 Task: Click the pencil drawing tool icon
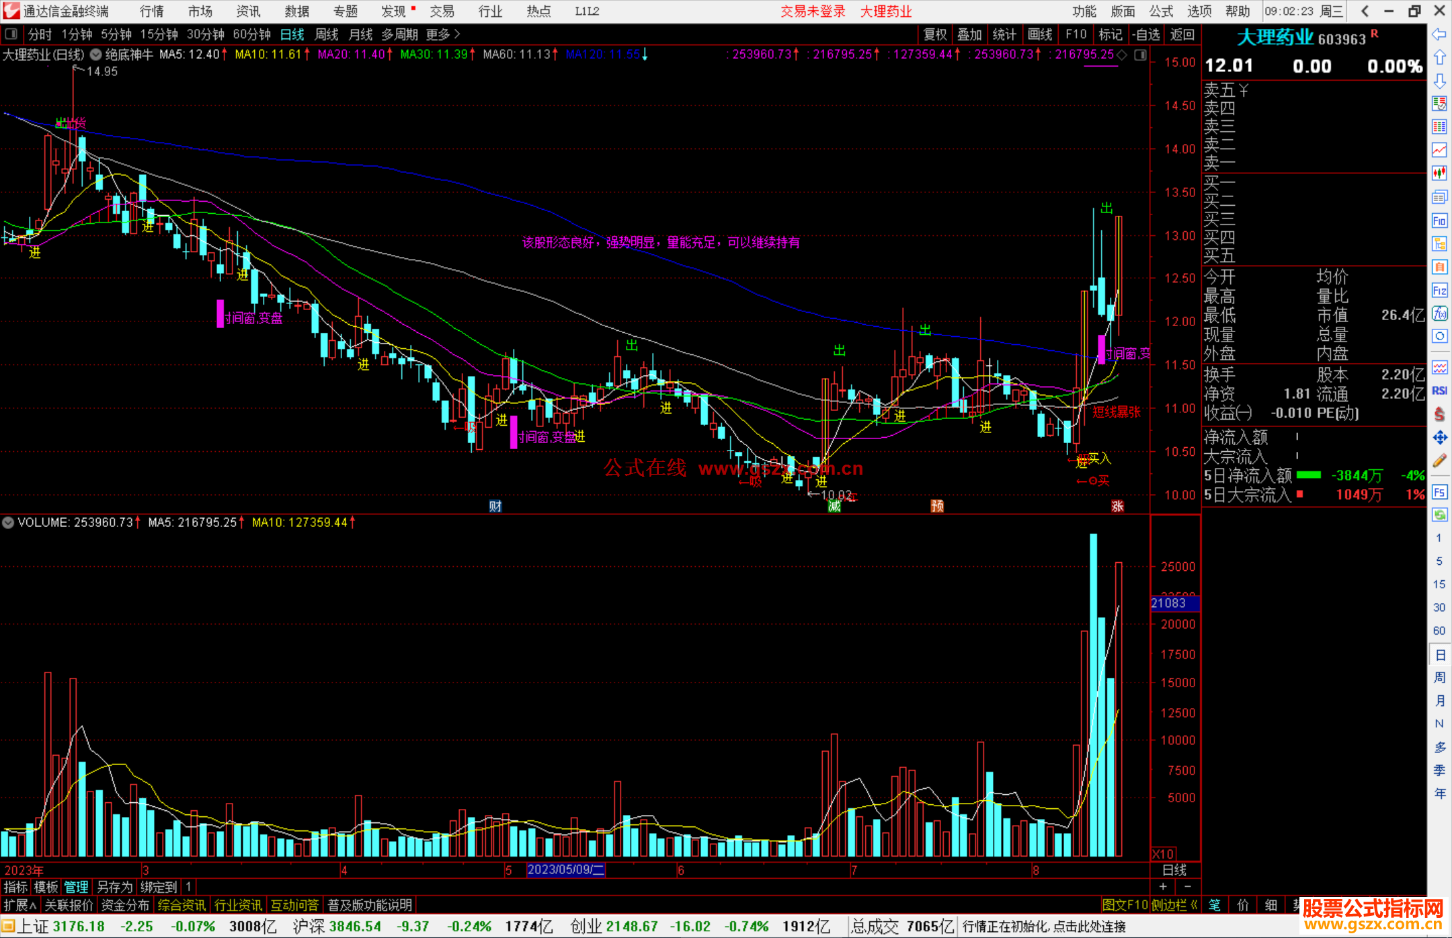[1439, 461]
